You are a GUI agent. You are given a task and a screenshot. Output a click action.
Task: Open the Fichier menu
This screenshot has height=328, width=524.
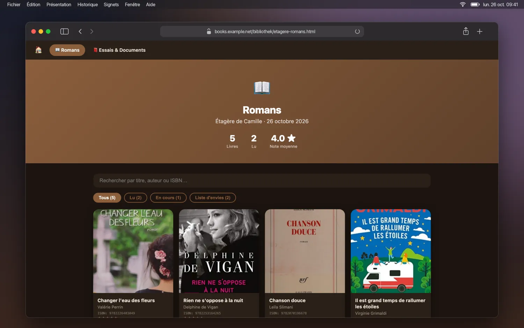point(14,5)
